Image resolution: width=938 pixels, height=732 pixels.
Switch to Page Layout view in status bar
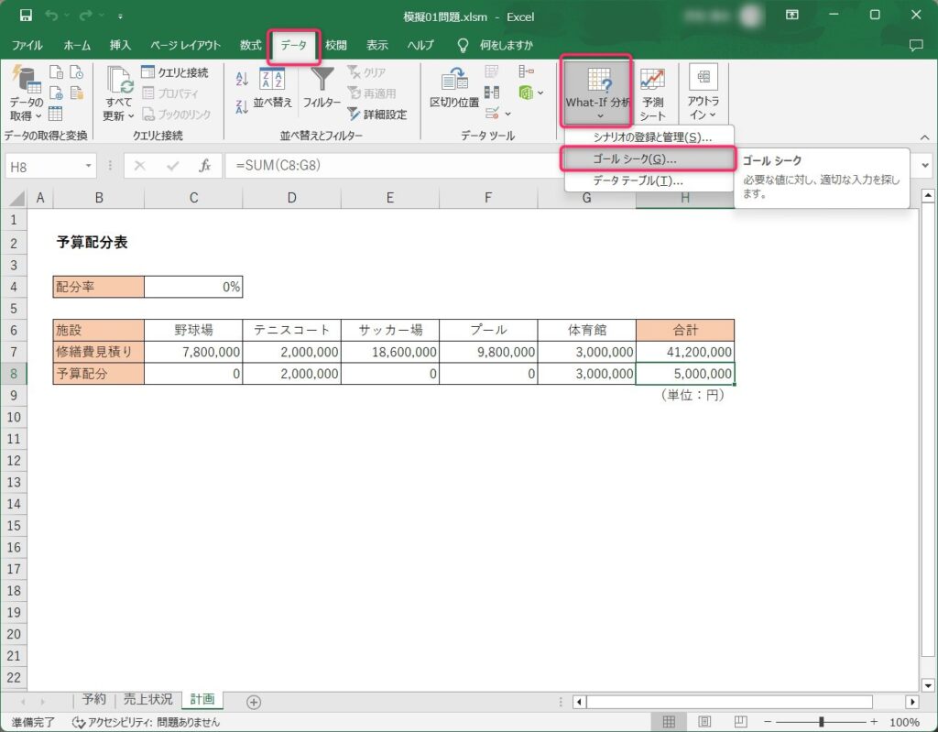click(x=705, y=722)
